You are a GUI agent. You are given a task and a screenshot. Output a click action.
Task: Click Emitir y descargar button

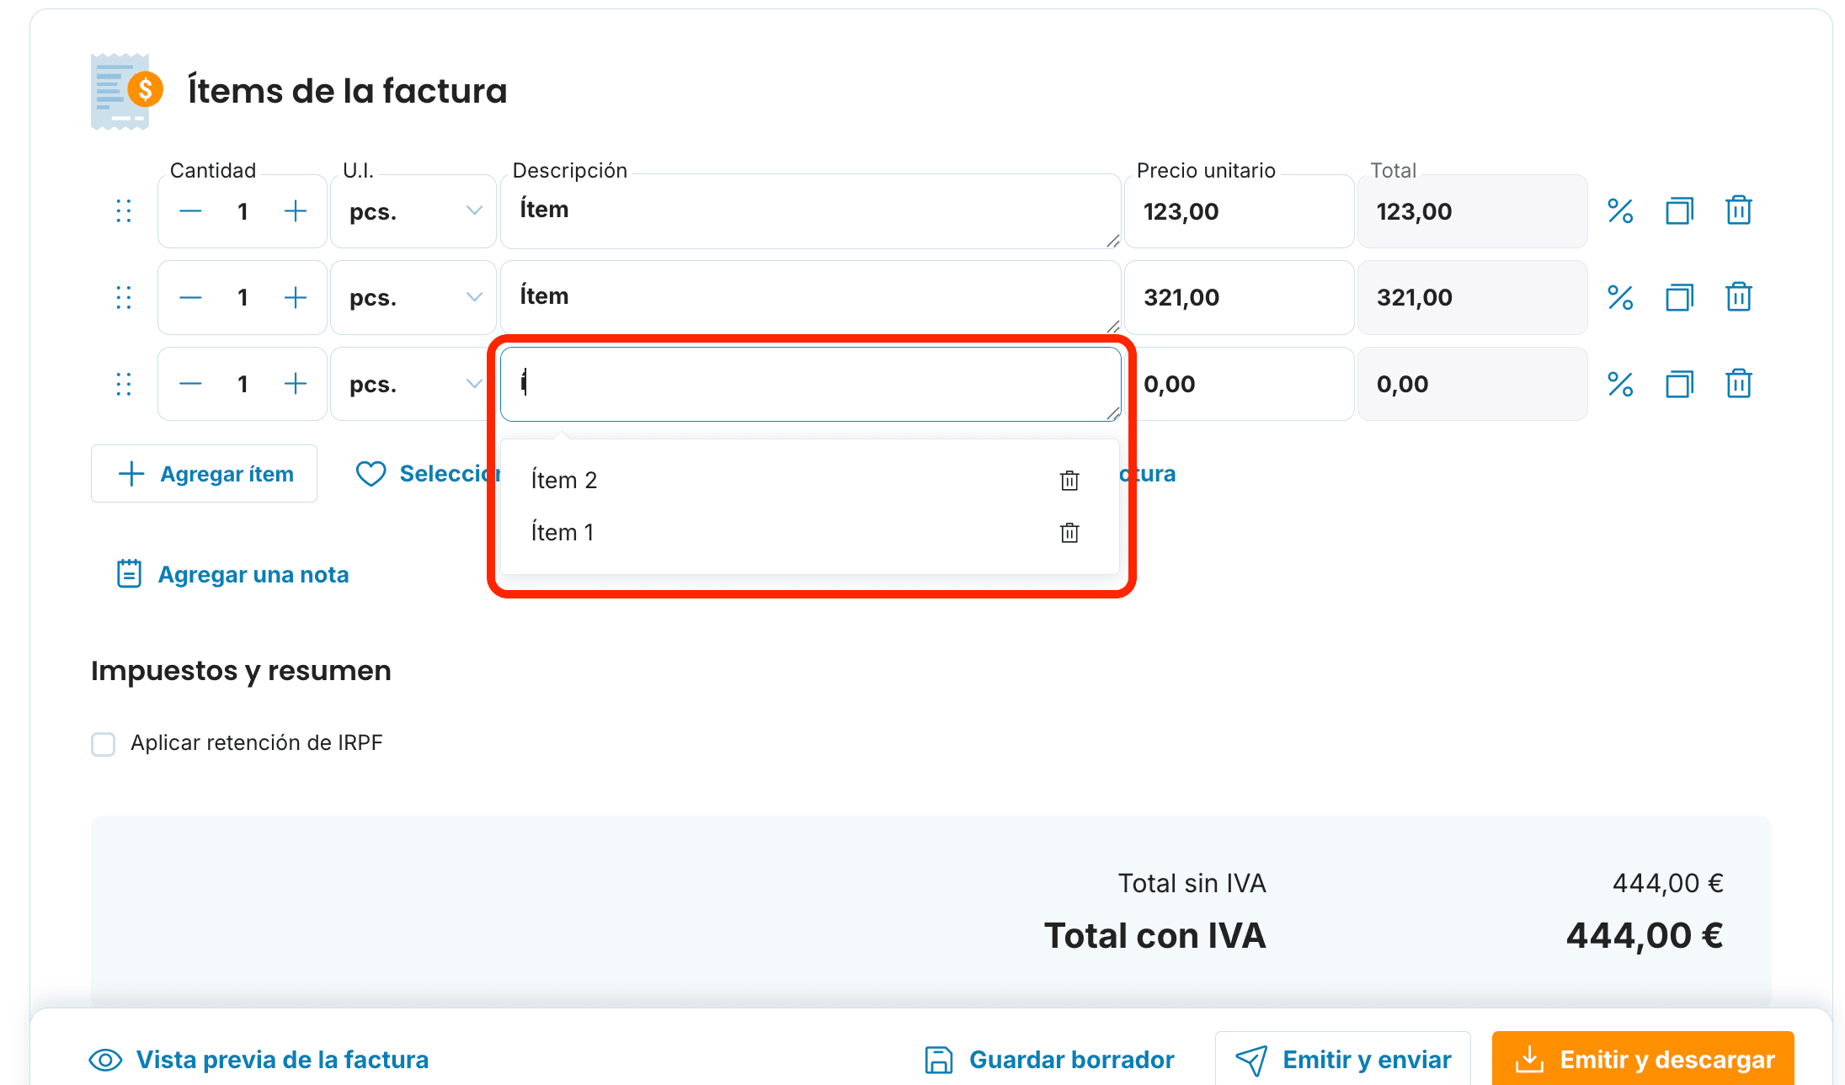tap(1643, 1059)
